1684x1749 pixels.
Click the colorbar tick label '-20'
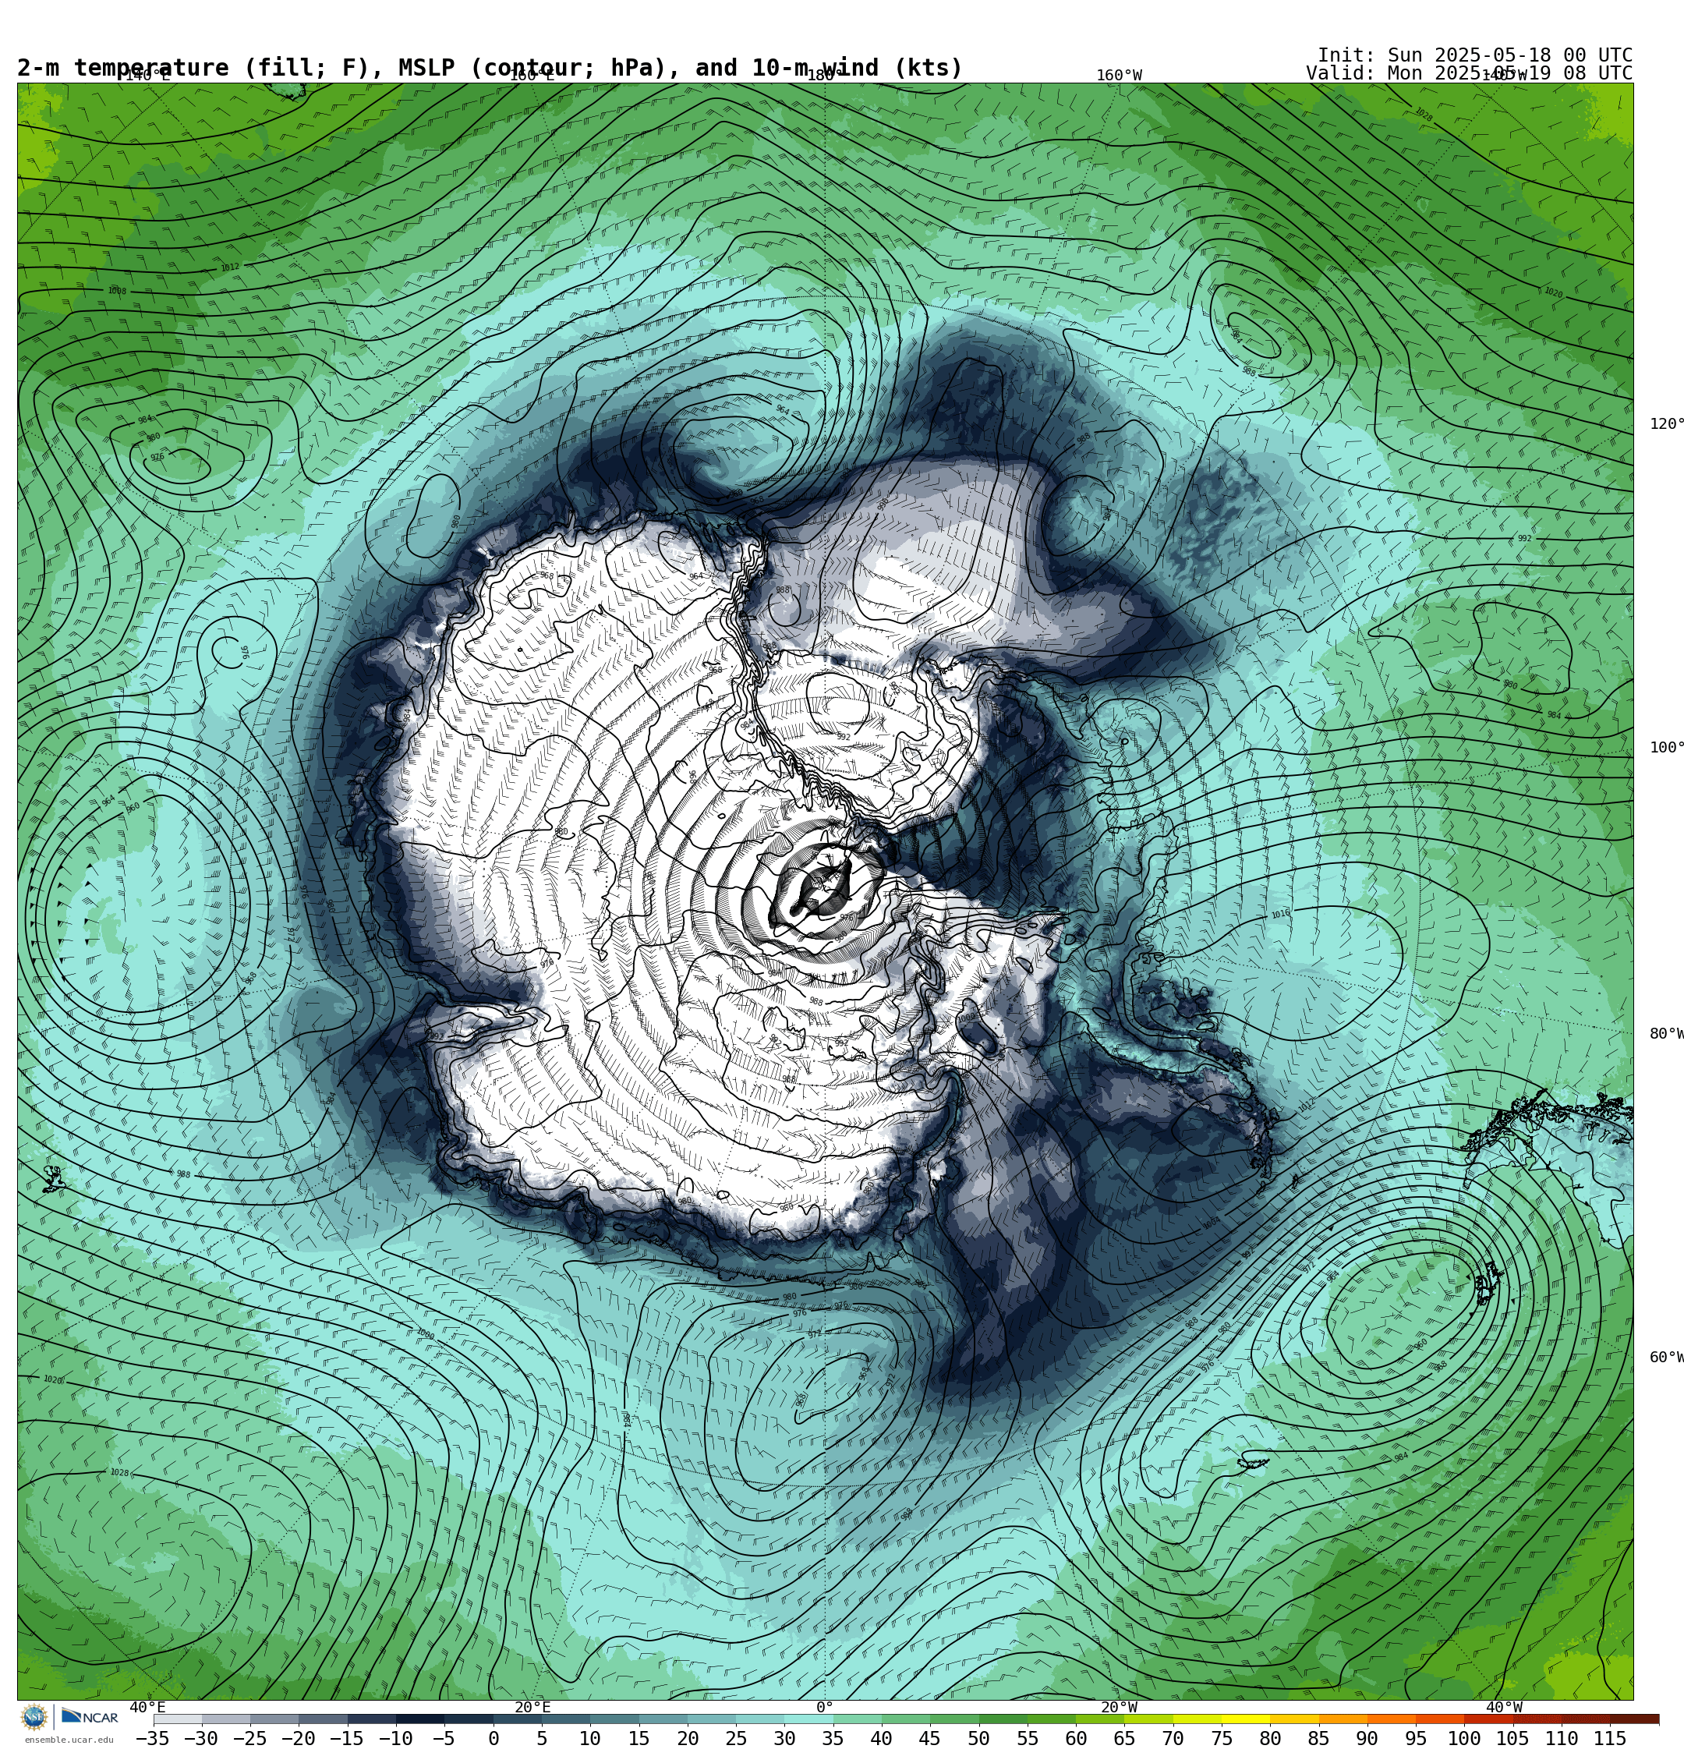pyautogui.click(x=297, y=1738)
